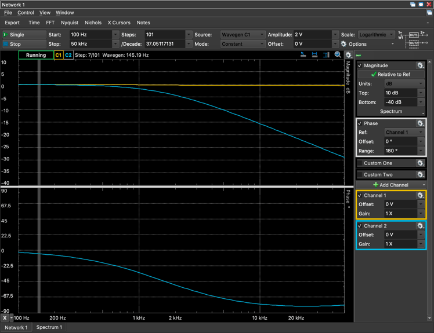Click the zoom magnifier icon above plot
Image resolution: width=434 pixels, height=333 pixels.
[x=338, y=55]
